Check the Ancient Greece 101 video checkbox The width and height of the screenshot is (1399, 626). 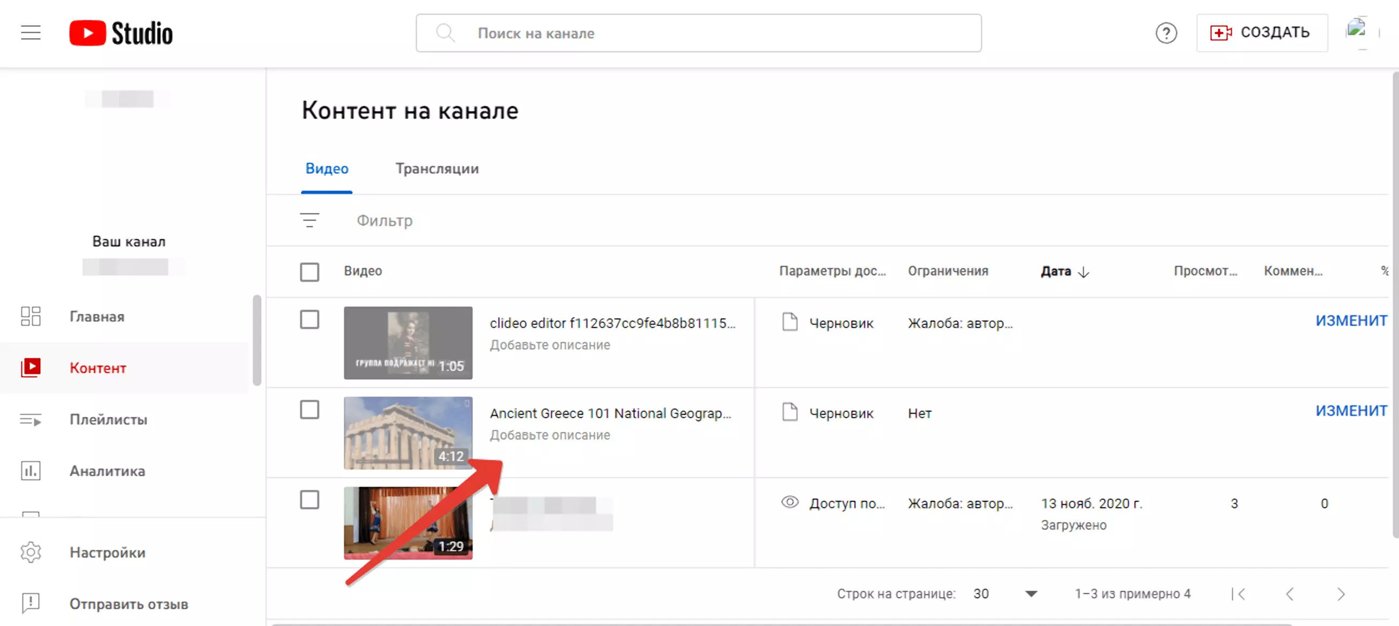click(x=309, y=410)
